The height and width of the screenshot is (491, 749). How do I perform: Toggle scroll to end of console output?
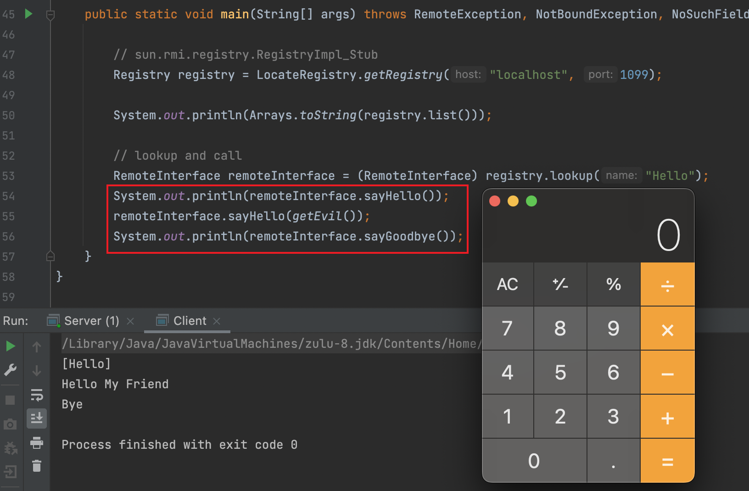37,418
